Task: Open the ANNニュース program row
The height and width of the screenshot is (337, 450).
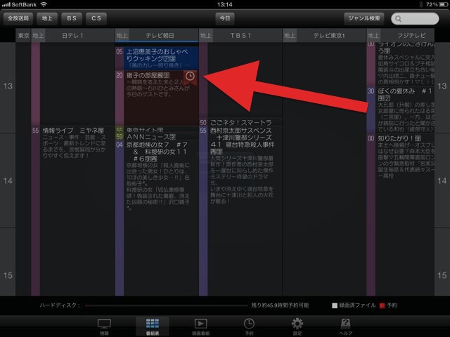Action: (x=157, y=137)
